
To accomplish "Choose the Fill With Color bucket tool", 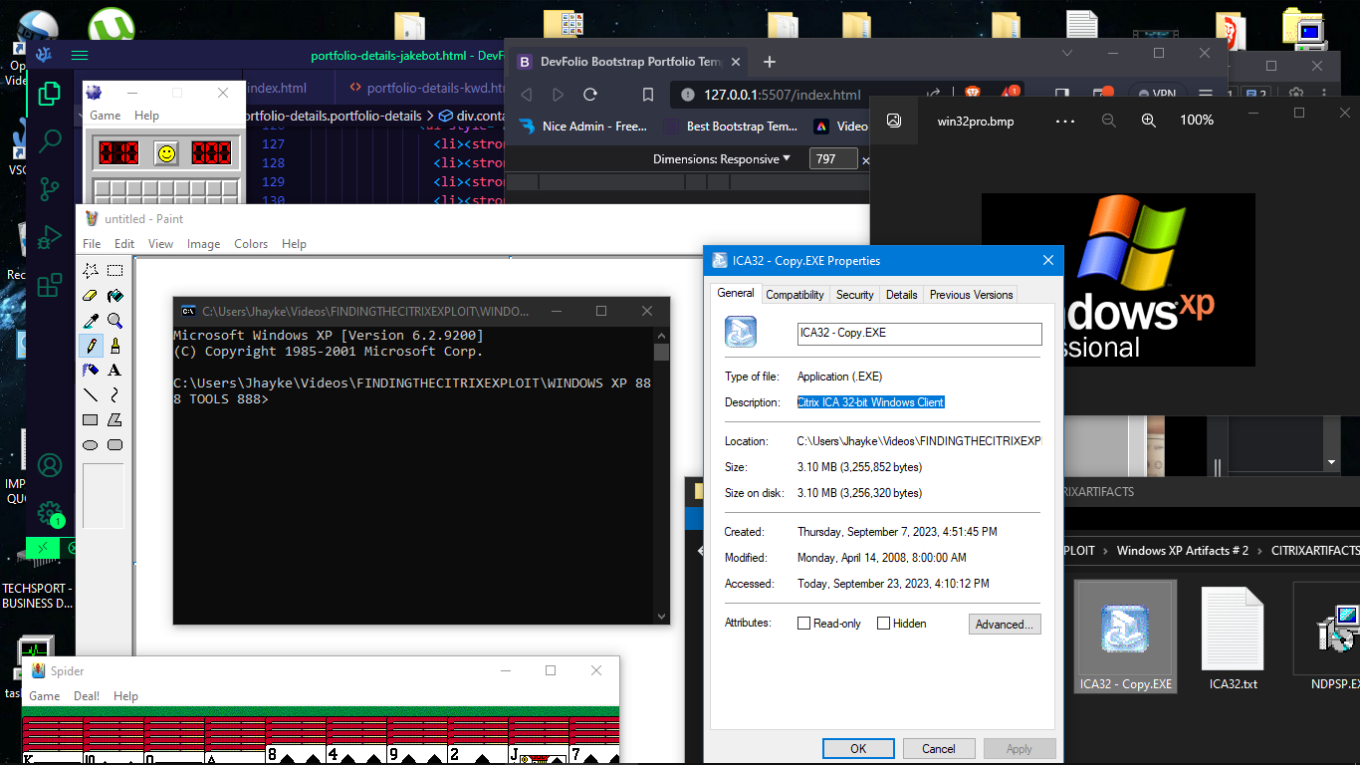I will pyautogui.click(x=115, y=296).
